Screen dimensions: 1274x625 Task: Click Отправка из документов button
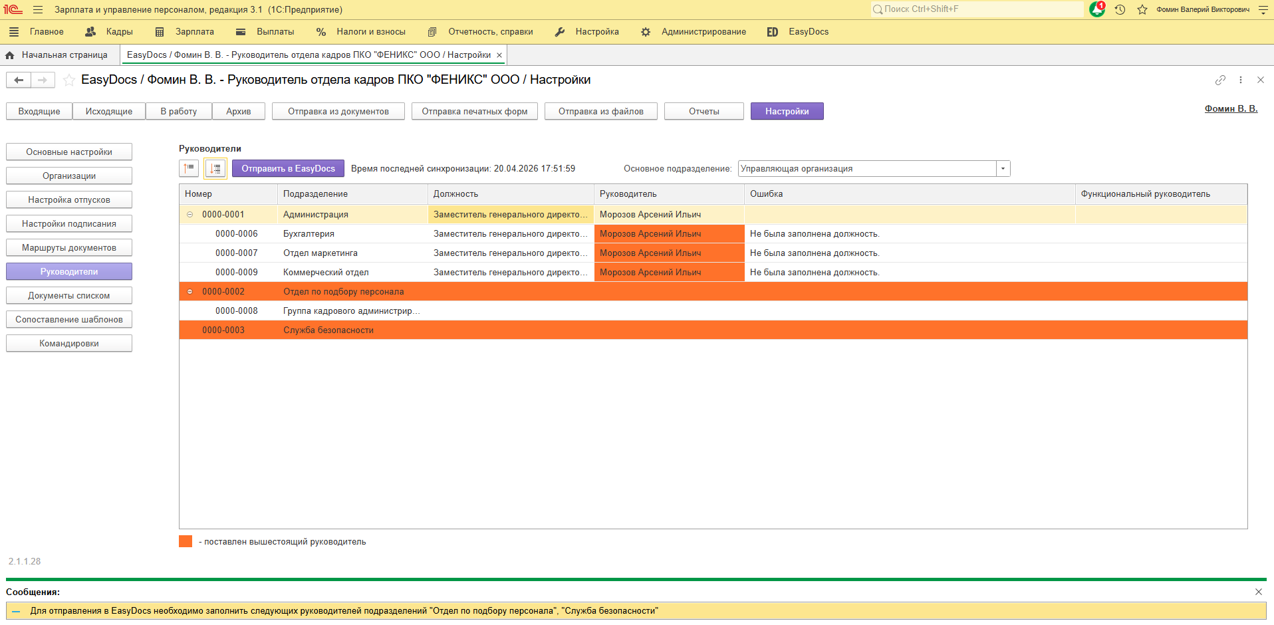338,111
